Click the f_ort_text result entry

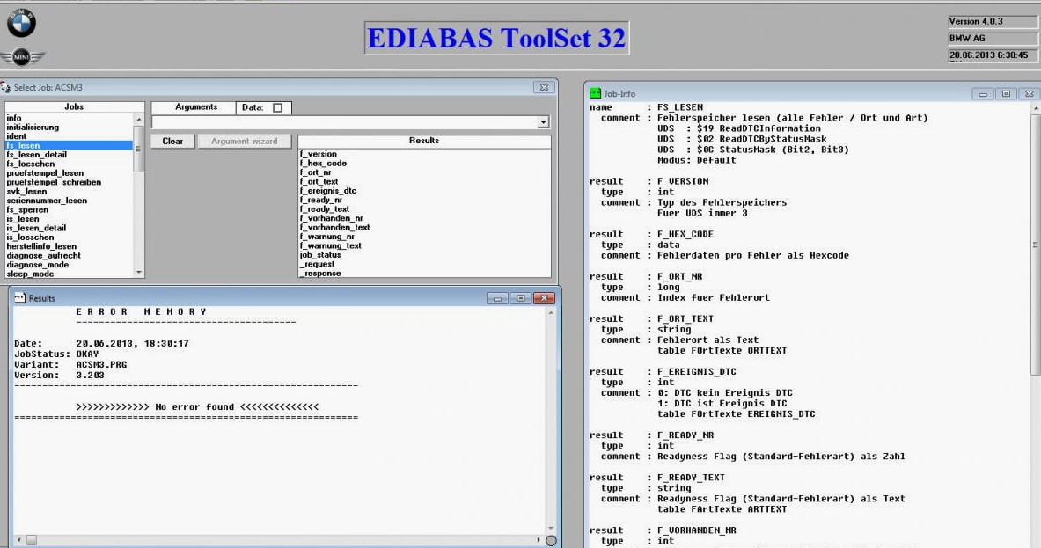[319, 182]
